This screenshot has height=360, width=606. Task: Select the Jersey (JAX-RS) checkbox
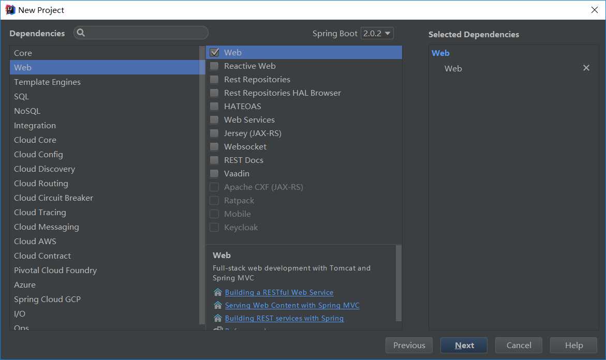click(214, 133)
